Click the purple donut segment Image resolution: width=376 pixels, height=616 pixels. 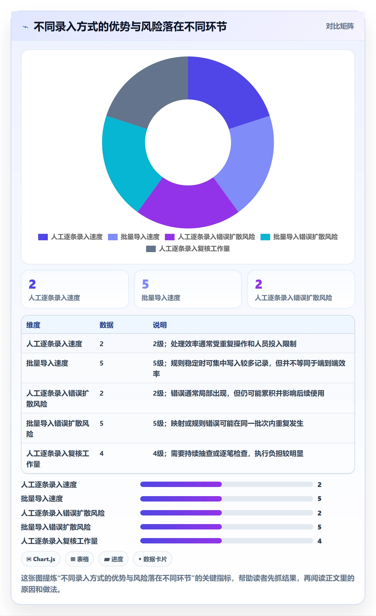pyautogui.click(x=188, y=207)
